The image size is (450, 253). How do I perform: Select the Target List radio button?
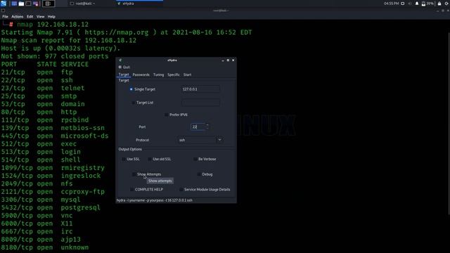133,103
